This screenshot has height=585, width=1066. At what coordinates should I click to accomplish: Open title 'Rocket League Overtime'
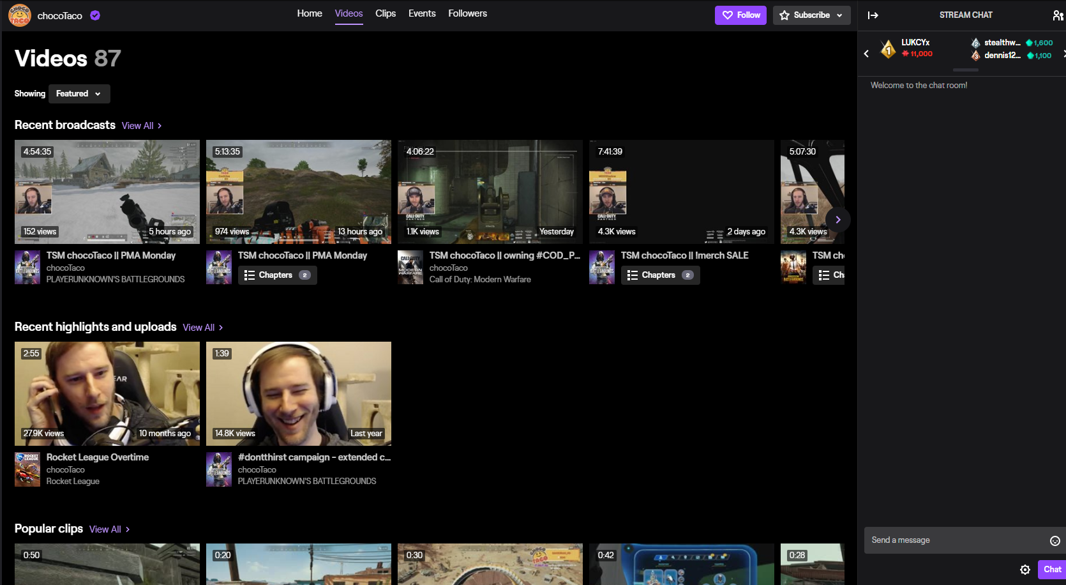point(98,457)
